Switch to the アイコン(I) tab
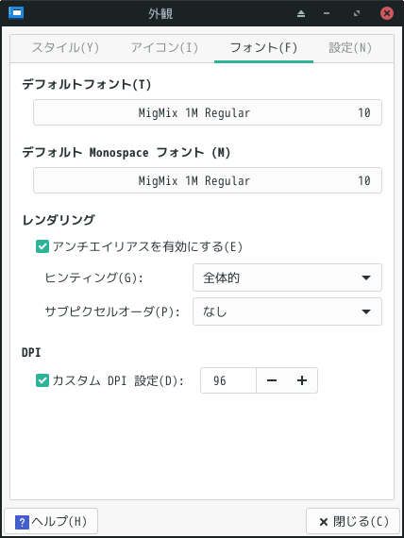 164,48
